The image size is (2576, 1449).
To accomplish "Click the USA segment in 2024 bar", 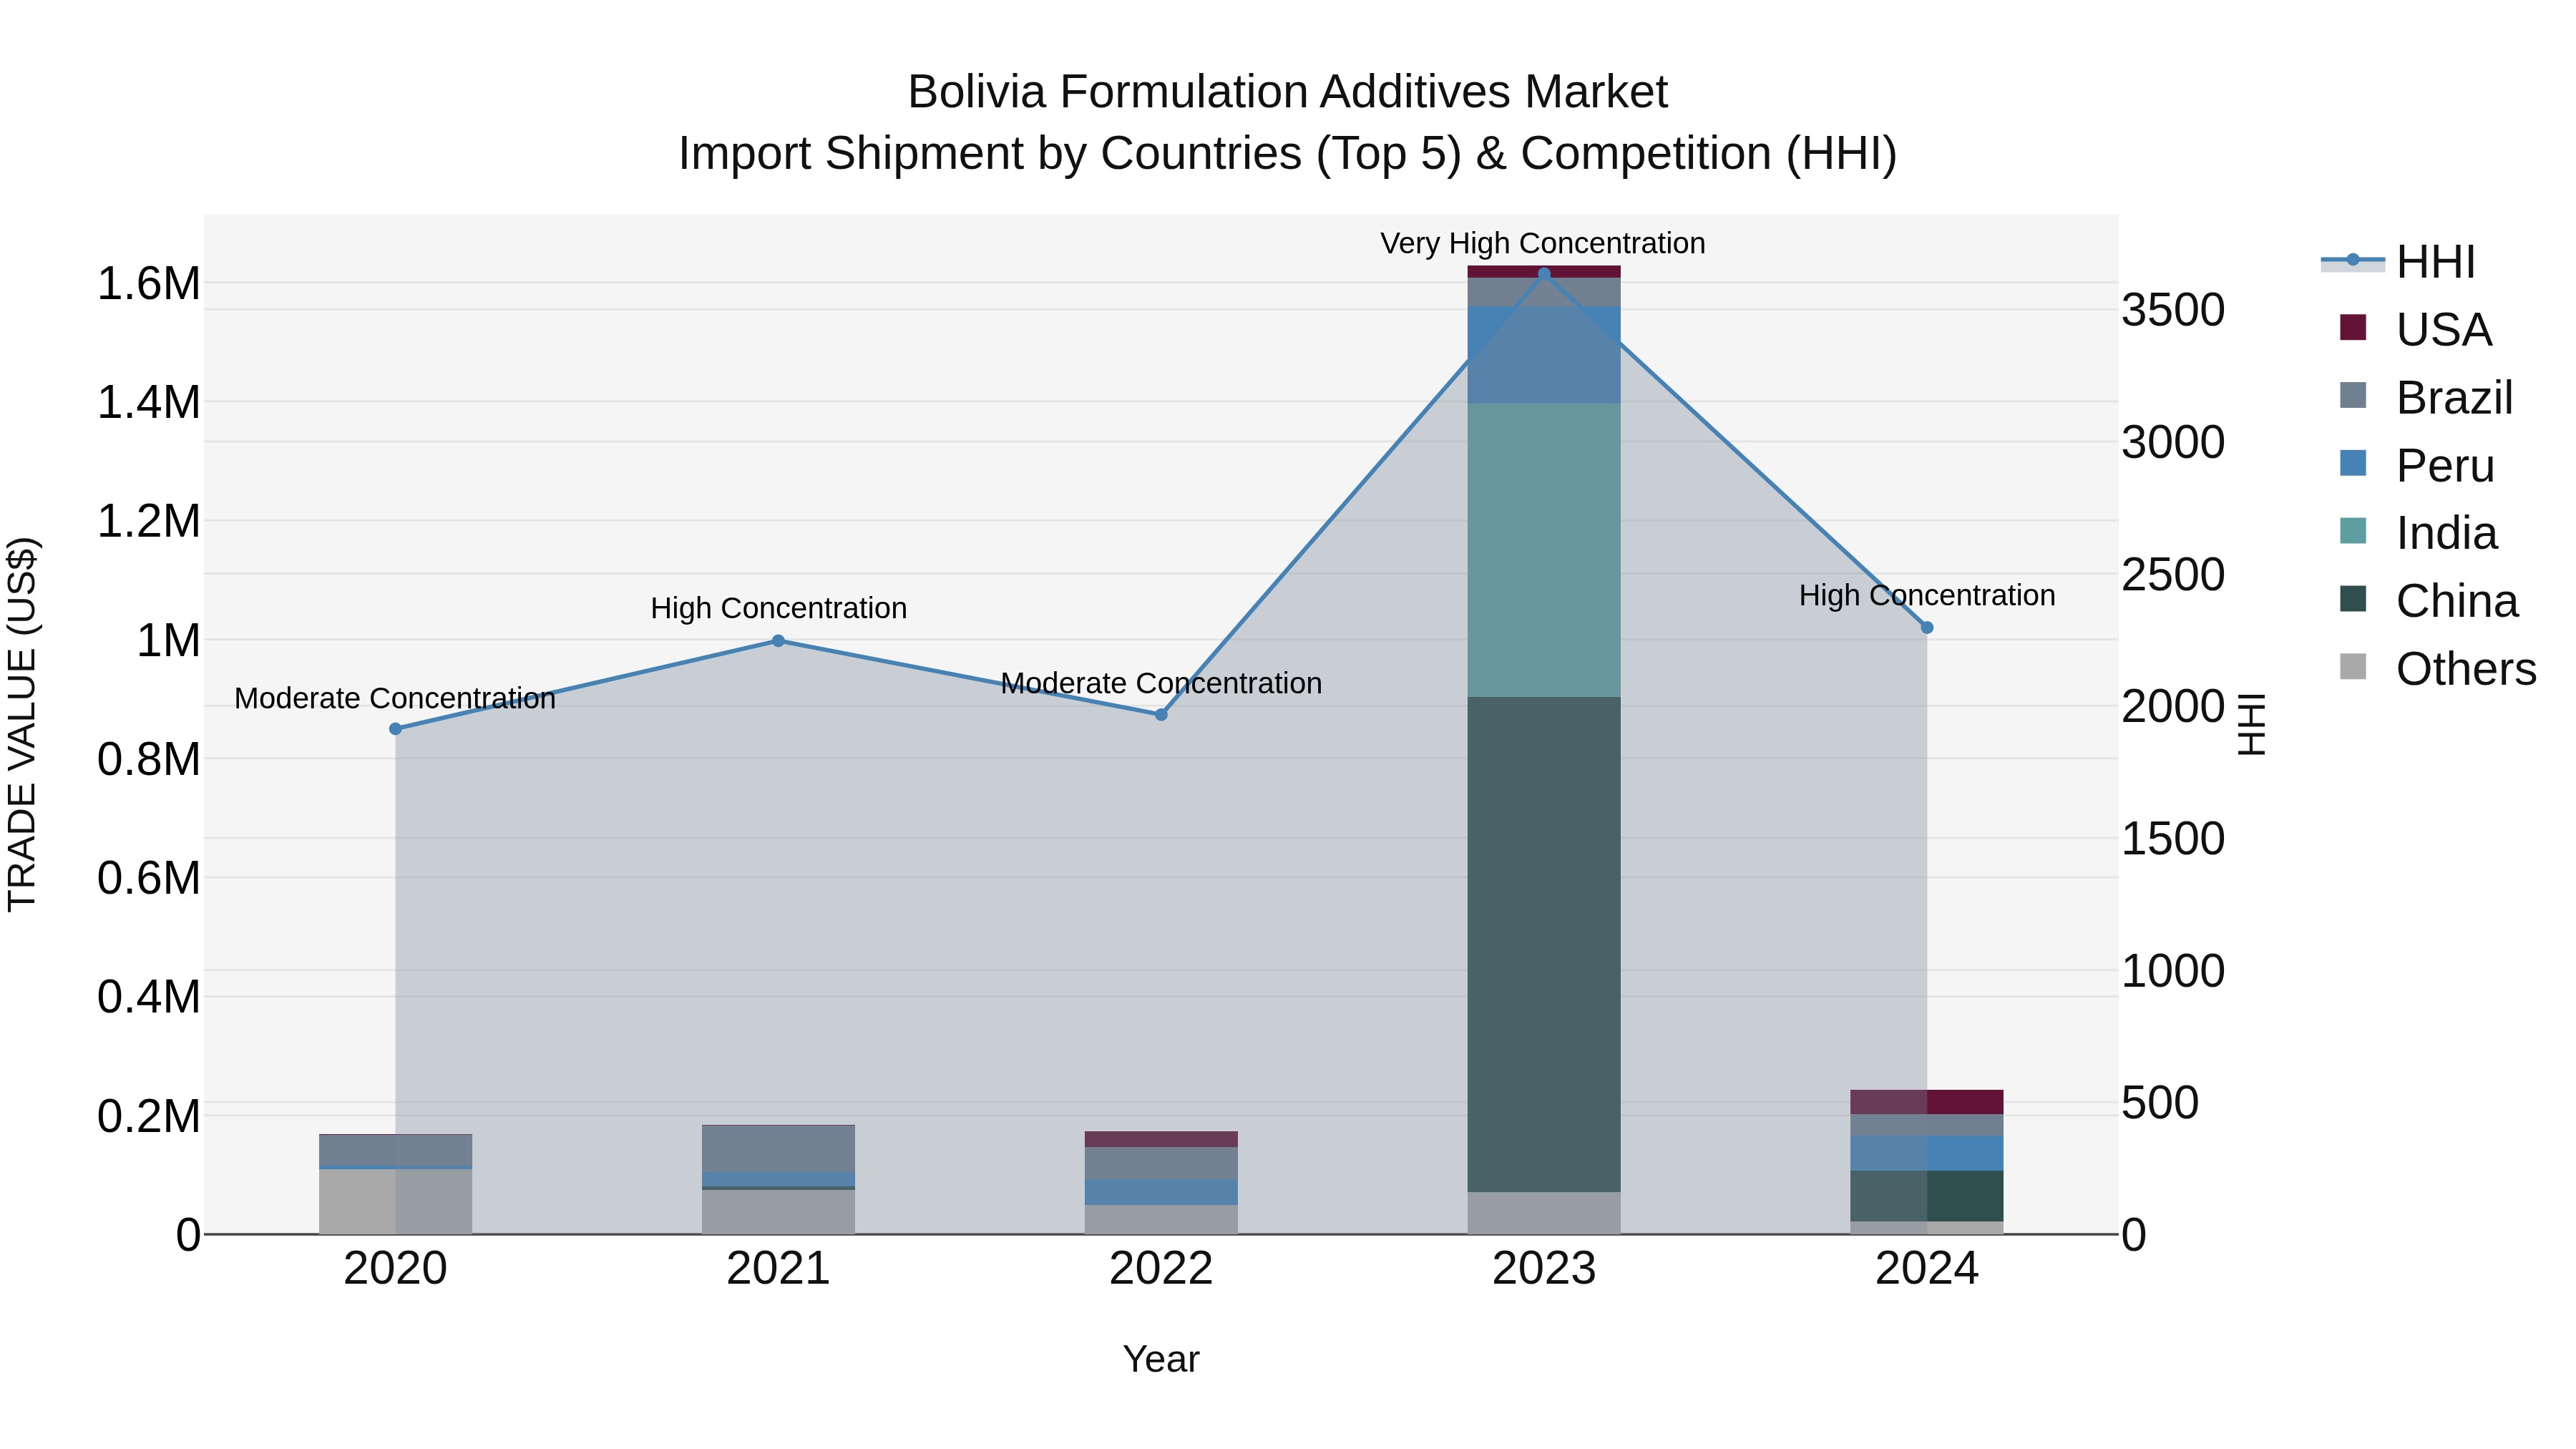I will point(1927,1102).
